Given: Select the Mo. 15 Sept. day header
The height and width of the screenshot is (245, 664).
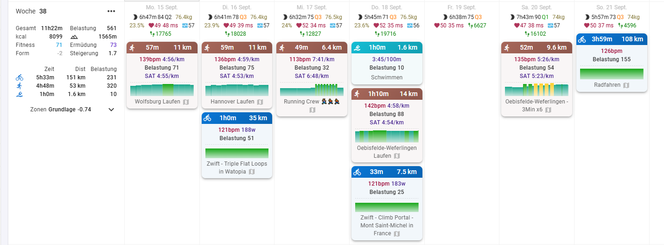Looking at the screenshot, I should coord(162,7).
